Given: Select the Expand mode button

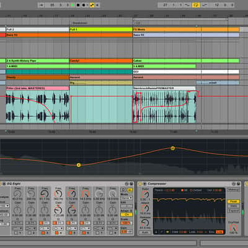Looking at the screenshot, I should point(234,211).
